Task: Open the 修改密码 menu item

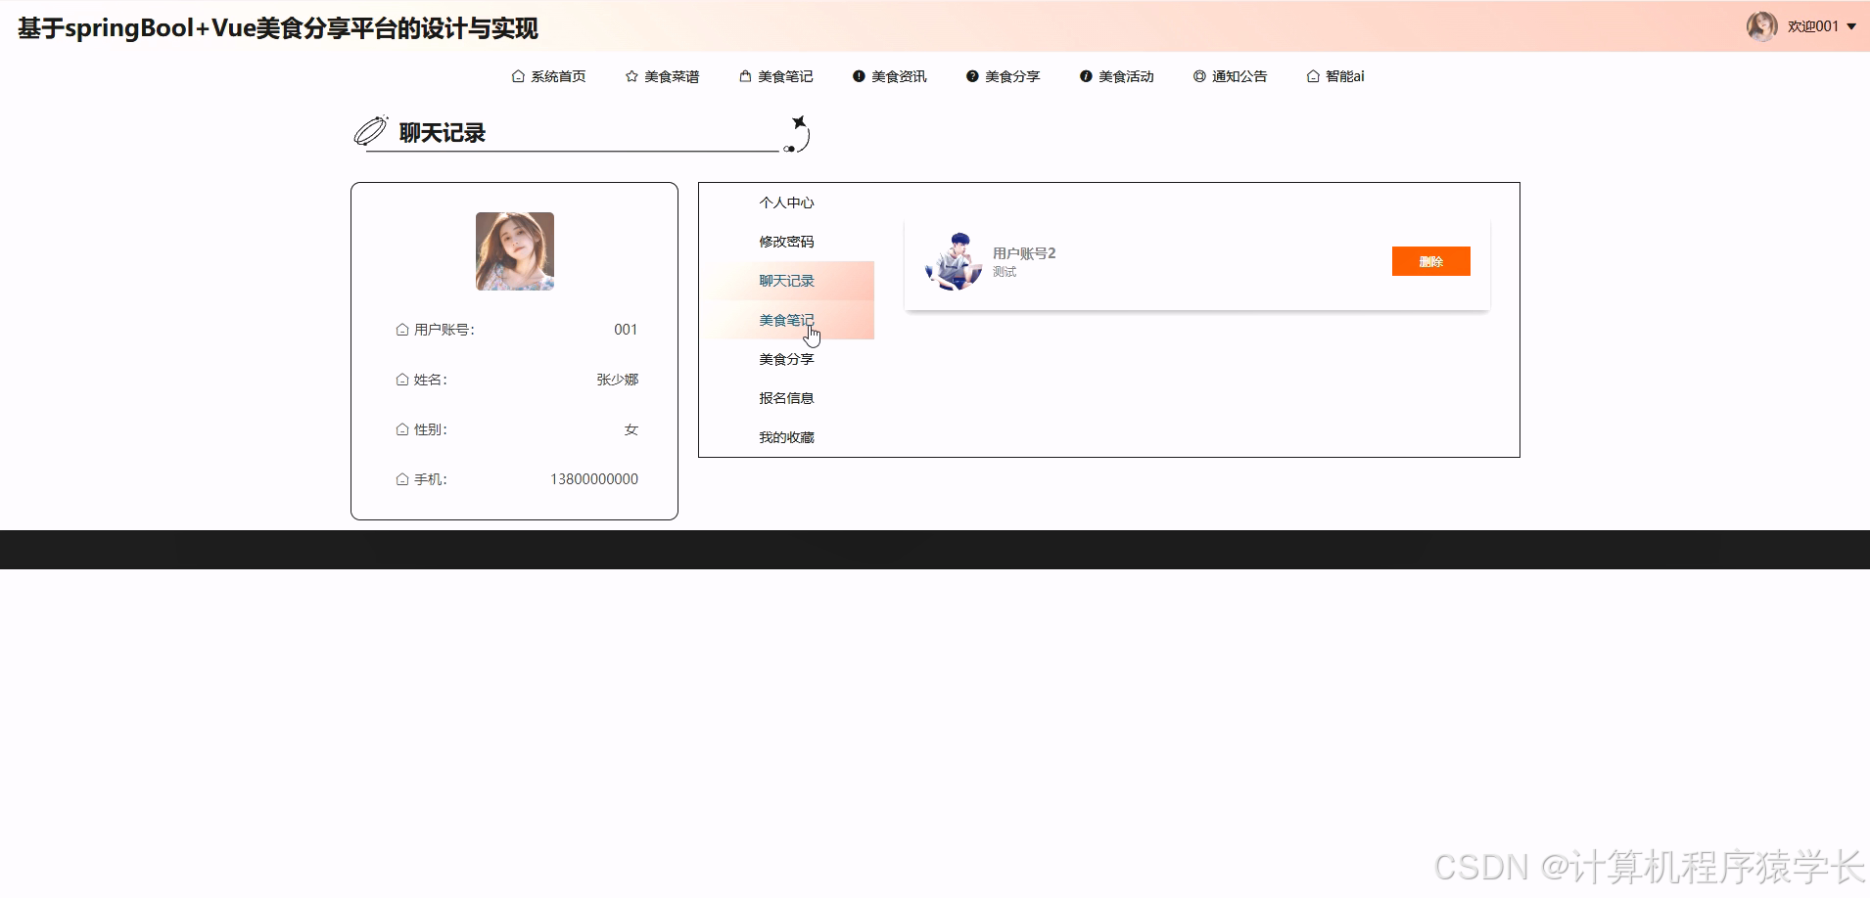Action: 785,241
